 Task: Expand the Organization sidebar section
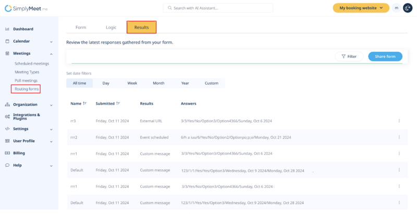pyautogui.click(x=51, y=105)
